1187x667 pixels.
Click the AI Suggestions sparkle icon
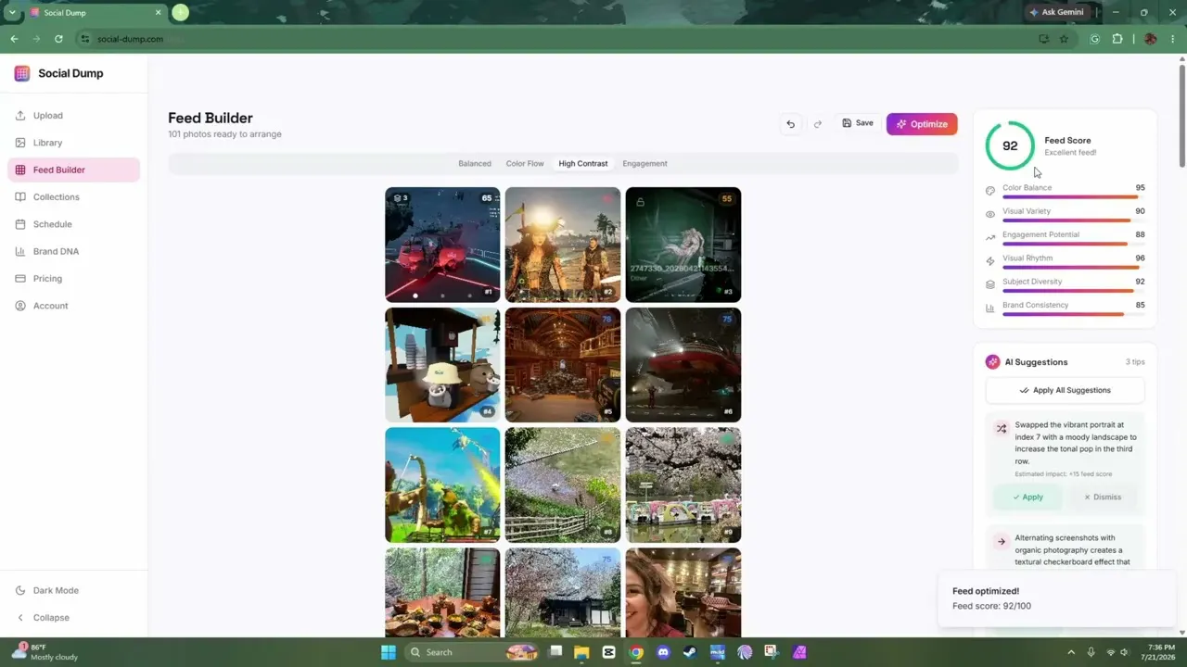coord(993,362)
